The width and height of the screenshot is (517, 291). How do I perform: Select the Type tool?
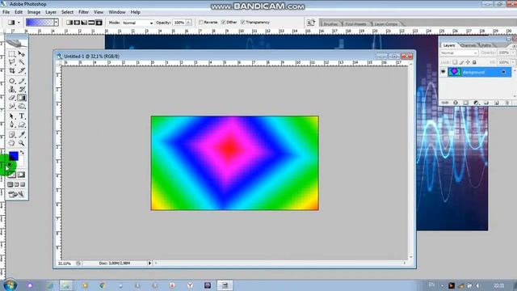coord(22,116)
